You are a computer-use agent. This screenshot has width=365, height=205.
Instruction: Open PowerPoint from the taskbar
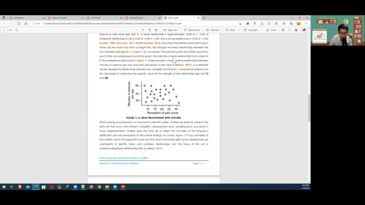(123, 187)
